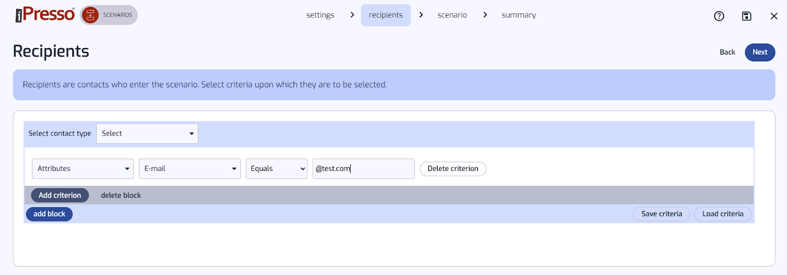Viewport: 787px width, 275px height.
Task: Close the scenario editor with X icon
Action: (x=774, y=16)
